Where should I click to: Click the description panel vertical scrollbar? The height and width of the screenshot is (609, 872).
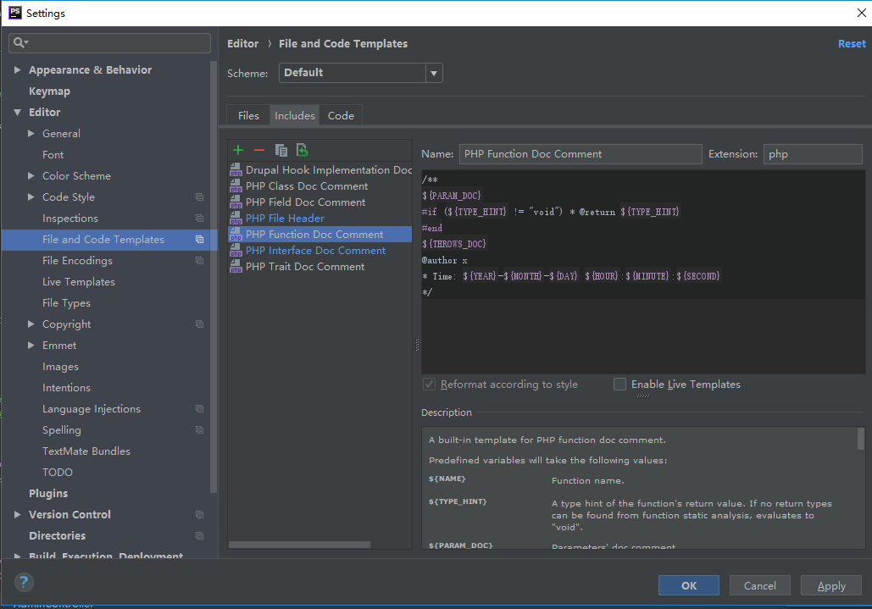[861, 439]
